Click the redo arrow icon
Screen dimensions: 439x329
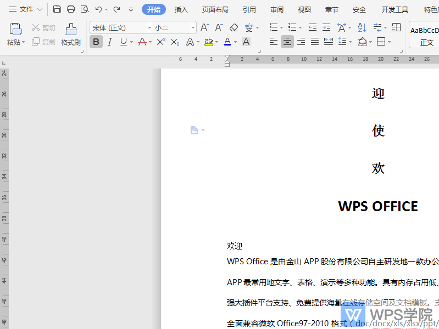pyautogui.click(x=116, y=9)
